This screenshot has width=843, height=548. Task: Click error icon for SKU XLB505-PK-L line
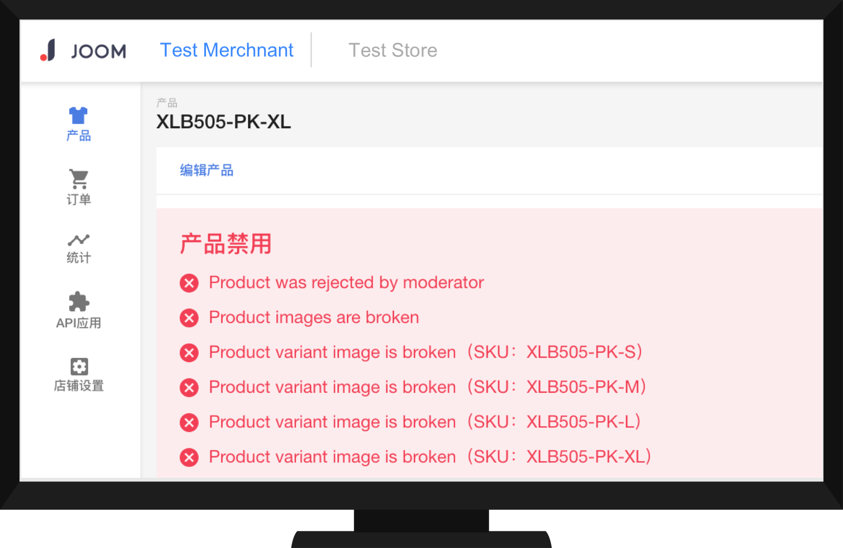click(188, 422)
